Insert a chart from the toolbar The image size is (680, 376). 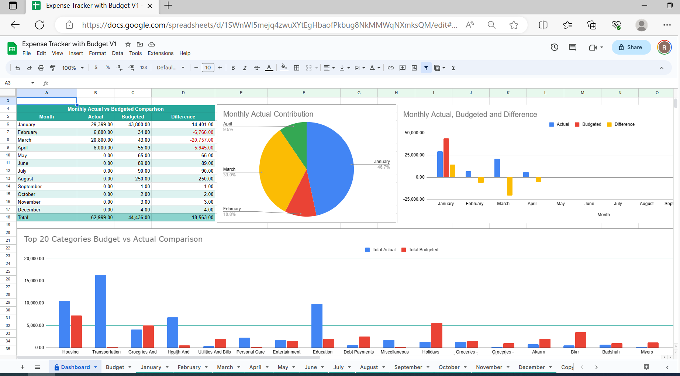click(x=414, y=68)
